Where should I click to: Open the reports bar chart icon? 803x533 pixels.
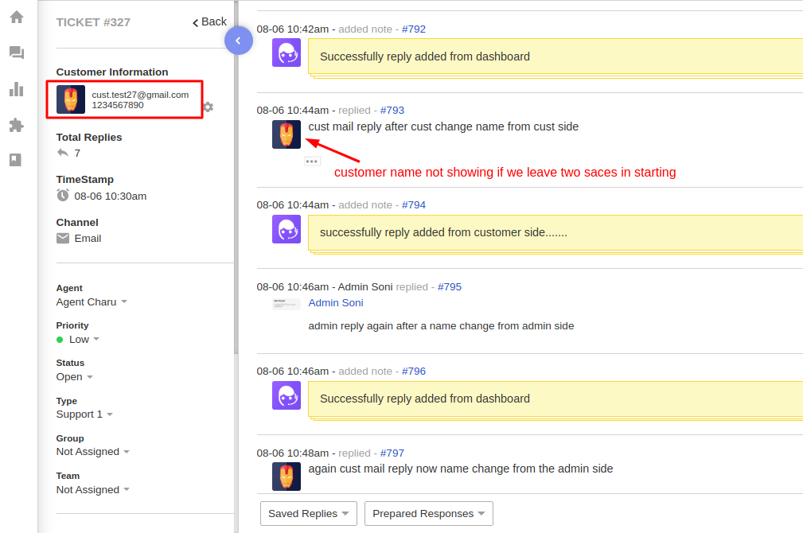[17, 89]
